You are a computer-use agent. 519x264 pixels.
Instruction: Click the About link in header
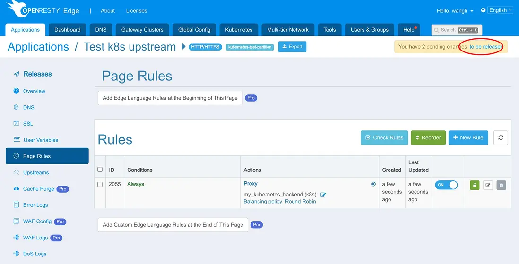pos(108,10)
